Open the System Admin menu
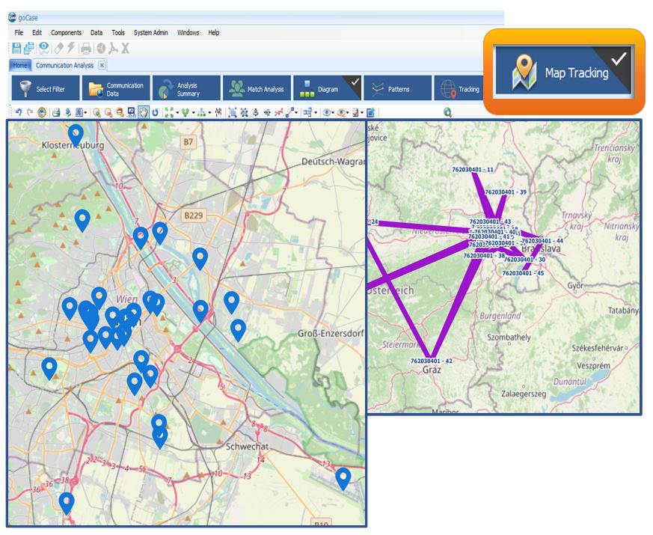This screenshot has height=535, width=653. point(151,32)
